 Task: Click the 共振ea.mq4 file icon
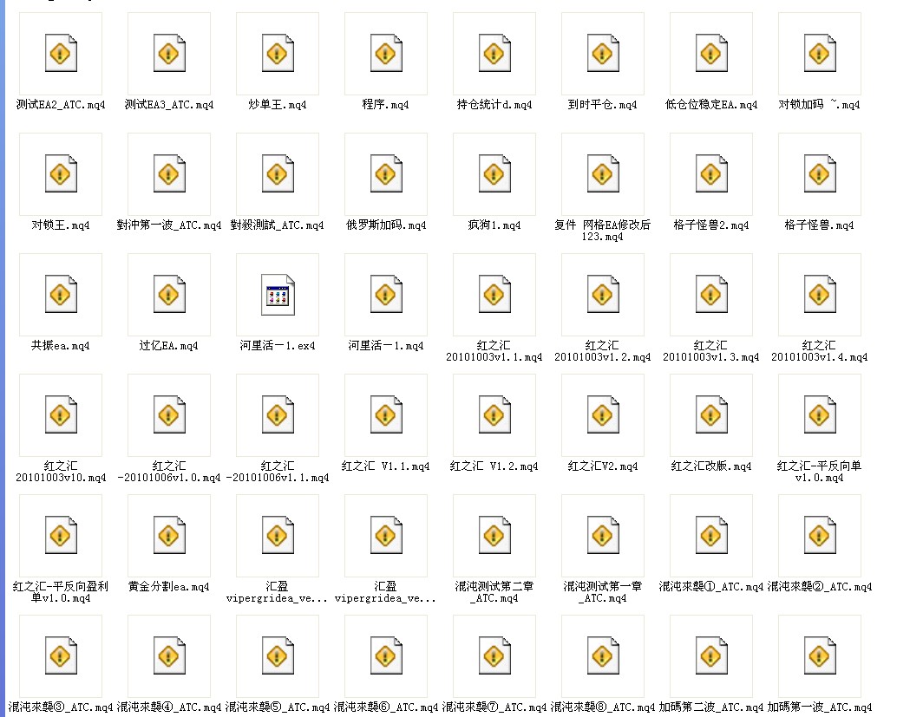tap(61, 295)
